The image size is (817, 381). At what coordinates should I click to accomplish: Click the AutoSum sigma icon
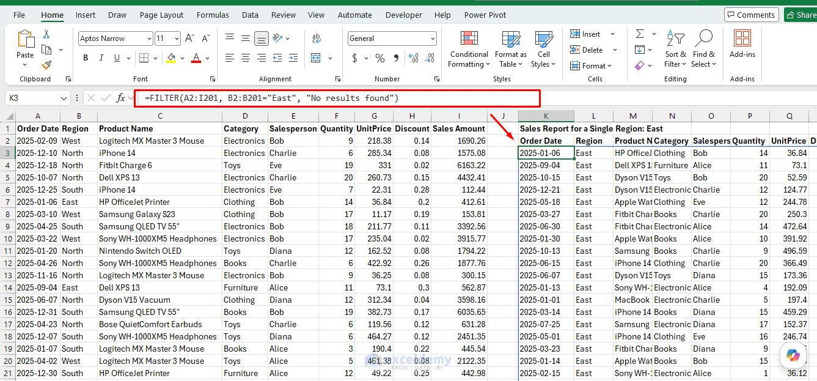coord(639,34)
